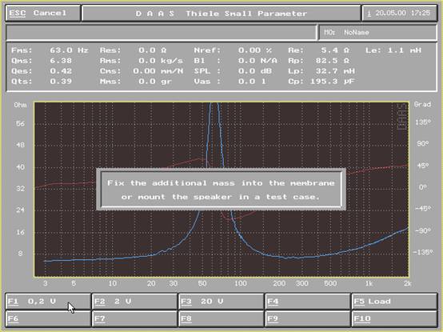Click the empty comment field below title

coord(161,33)
